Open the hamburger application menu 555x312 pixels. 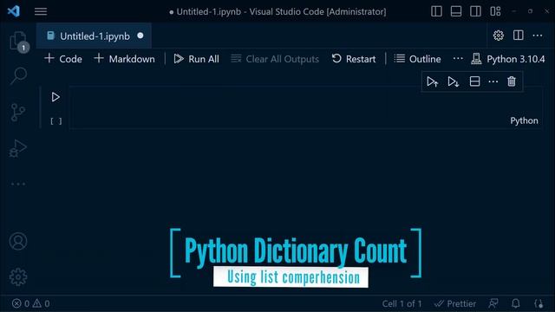(41, 11)
